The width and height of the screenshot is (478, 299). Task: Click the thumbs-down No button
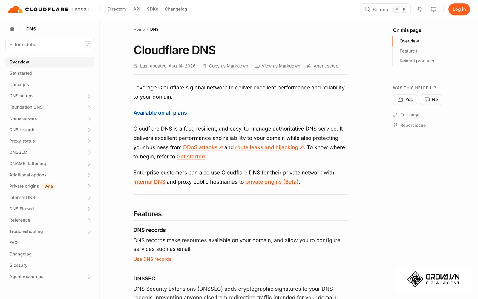[x=431, y=100]
